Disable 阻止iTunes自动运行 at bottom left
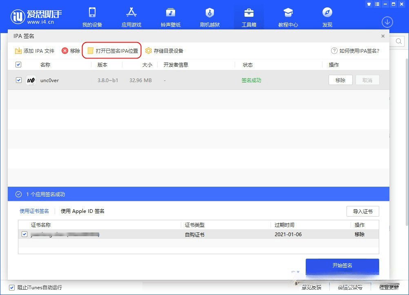 pos(13,287)
